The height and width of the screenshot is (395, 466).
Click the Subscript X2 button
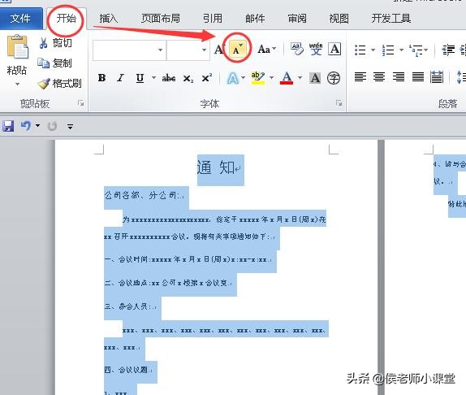click(x=188, y=79)
